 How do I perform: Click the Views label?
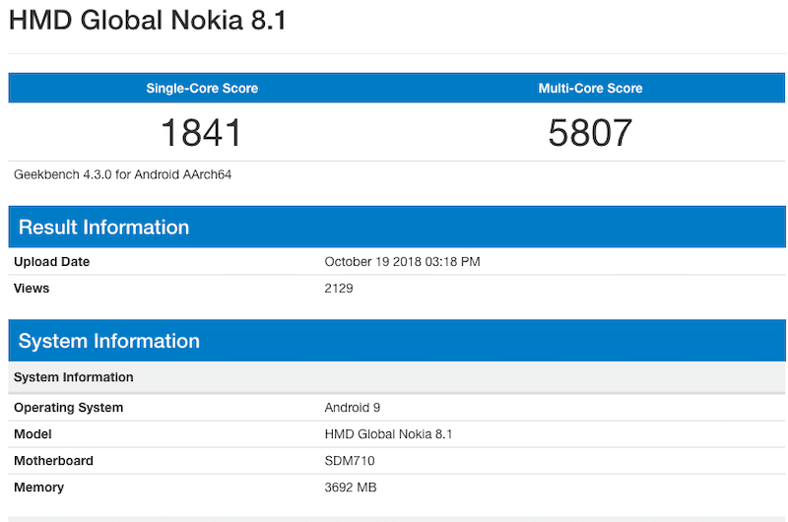(x=32, y=289)
